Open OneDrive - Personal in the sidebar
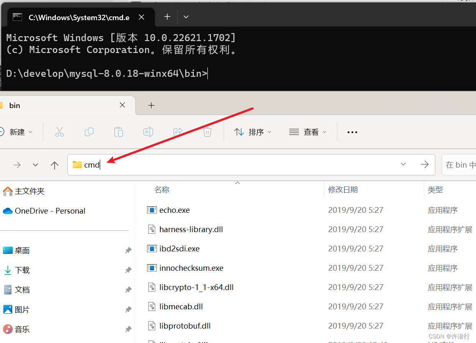The width and height of the screenshot is (476, 343). (x=49, y=211)
